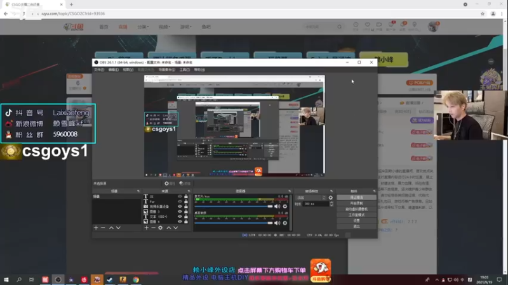Open source properties gear in Sources panel
The image size is (508, 285).
click(161, 228)
